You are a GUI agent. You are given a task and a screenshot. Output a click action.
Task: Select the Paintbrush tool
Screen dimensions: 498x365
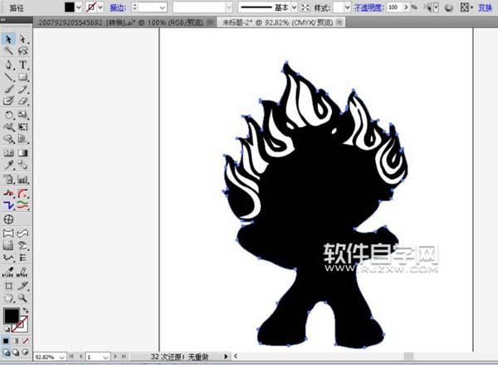8,89
